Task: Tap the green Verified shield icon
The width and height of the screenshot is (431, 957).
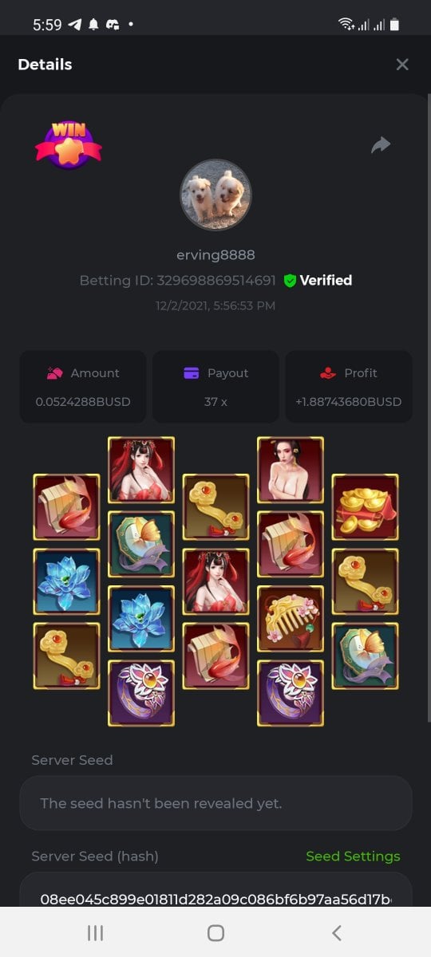Action: [290, 281]
